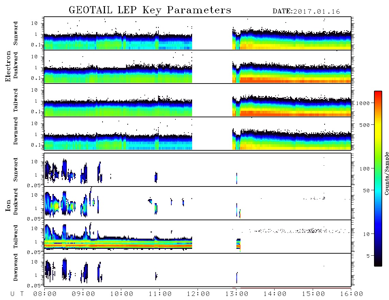The height and width of the screenshot is (300, 389).
Task: Click the Ion Tailward spectrogram band before 12:00
Action: [x=118, y=243]
